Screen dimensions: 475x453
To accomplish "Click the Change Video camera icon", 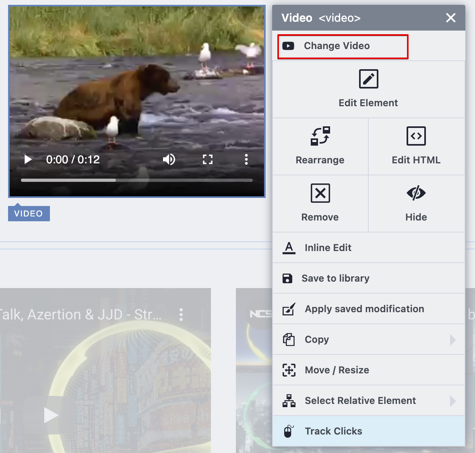I will click(288, 46).
